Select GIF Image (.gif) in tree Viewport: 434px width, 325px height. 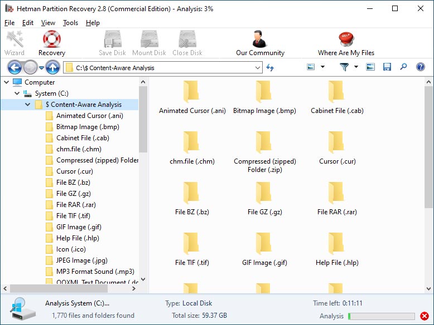pyautogui.click(x=79, y=227)
